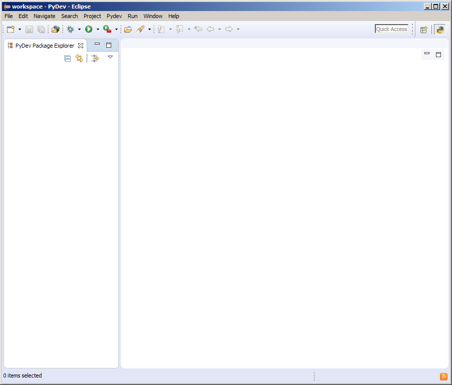
Task: Open the Pydev menu
Action: [114, 16]
